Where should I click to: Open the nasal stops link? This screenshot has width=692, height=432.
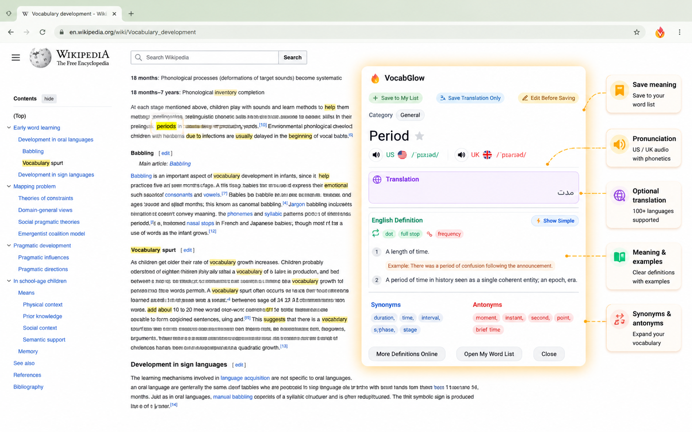pos(200,223)
